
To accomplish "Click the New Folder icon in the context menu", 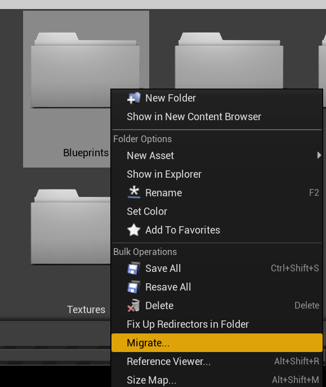I will click(x=134, y=98).
